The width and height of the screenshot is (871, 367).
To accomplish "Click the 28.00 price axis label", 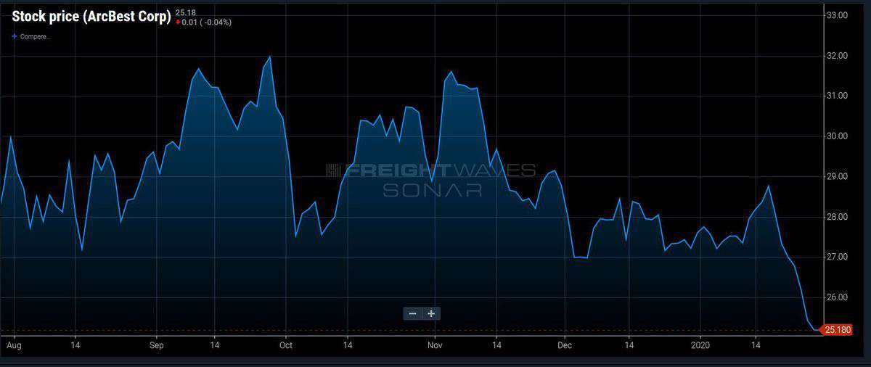I will [x=838, y=217].
